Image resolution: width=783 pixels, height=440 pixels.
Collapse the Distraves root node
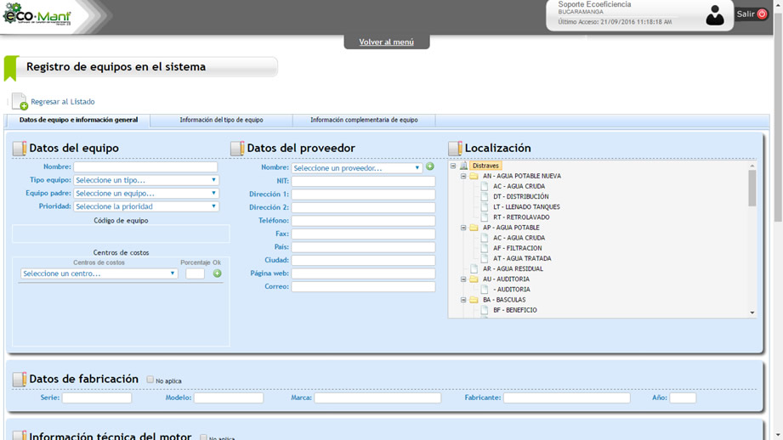(453, 166)
